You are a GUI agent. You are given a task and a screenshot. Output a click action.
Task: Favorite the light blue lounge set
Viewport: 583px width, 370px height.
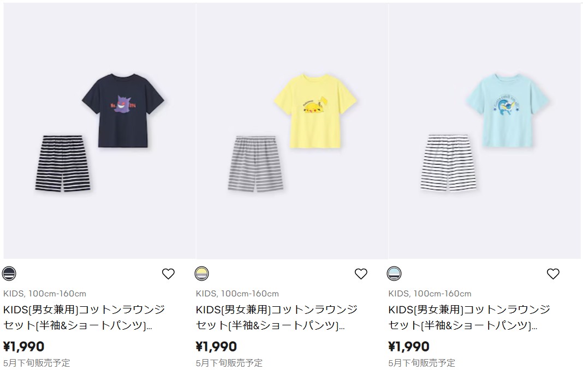[553, 274]
